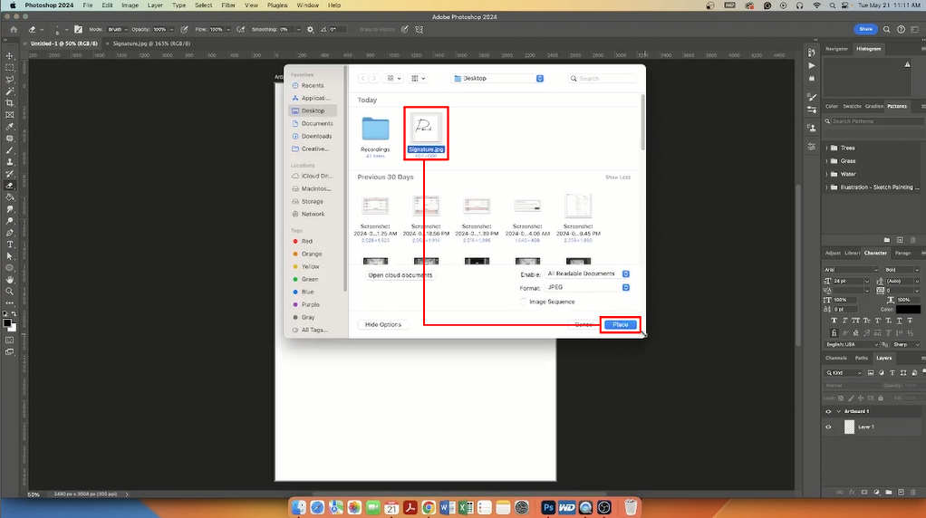Switch to Signature.jpg document tab
The height and width of the screenshot is (518, 926).
click(151, 43)
